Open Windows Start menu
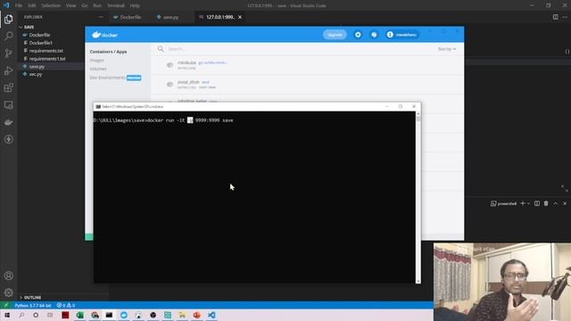Screen dimensions: 571x321 [7, 315]
